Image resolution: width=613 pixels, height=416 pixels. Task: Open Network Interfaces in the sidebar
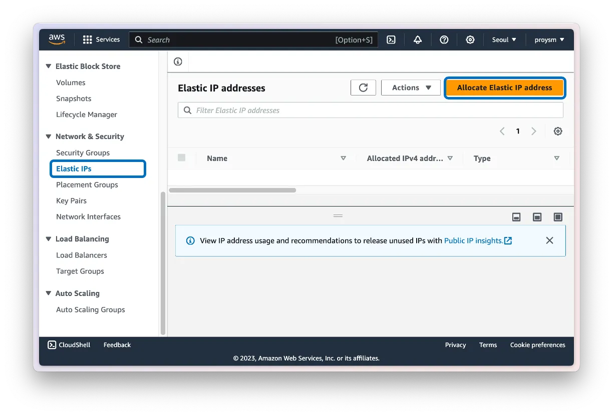point(88,216)
